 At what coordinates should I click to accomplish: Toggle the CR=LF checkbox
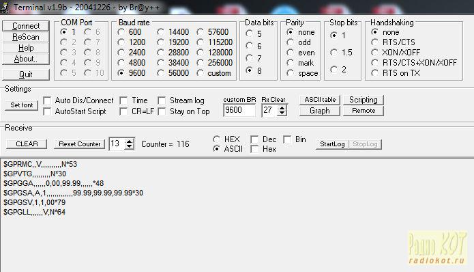coord(123,111)
